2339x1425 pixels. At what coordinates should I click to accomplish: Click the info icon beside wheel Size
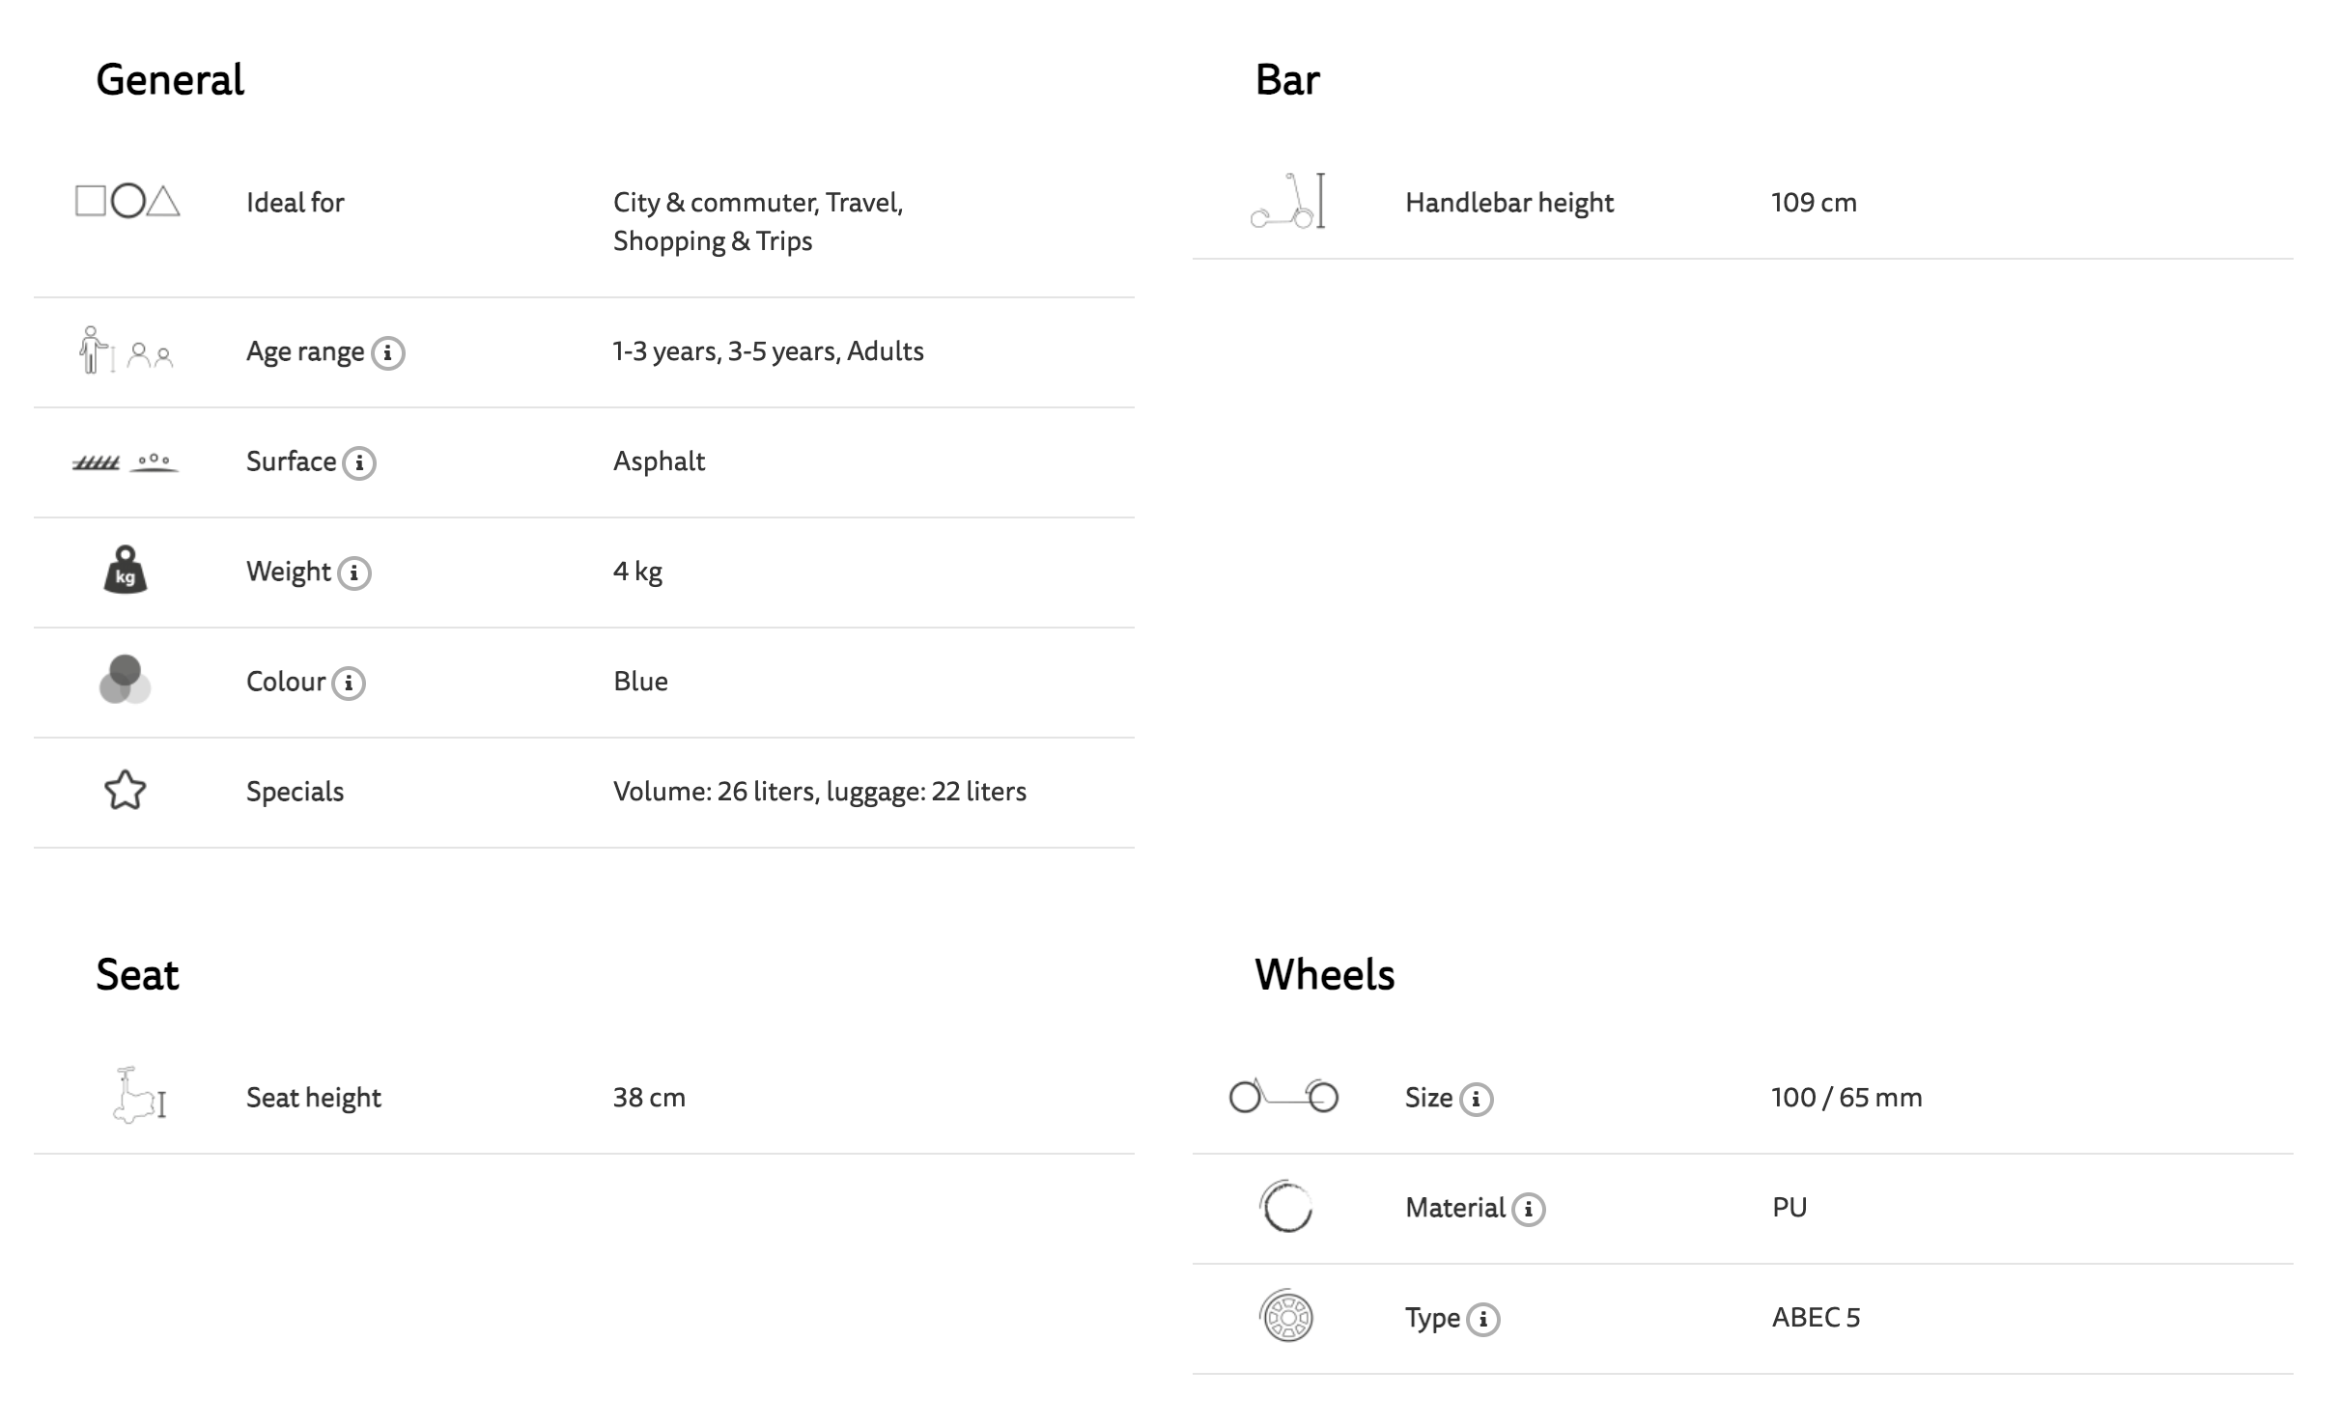[x=1476, y=1100]
